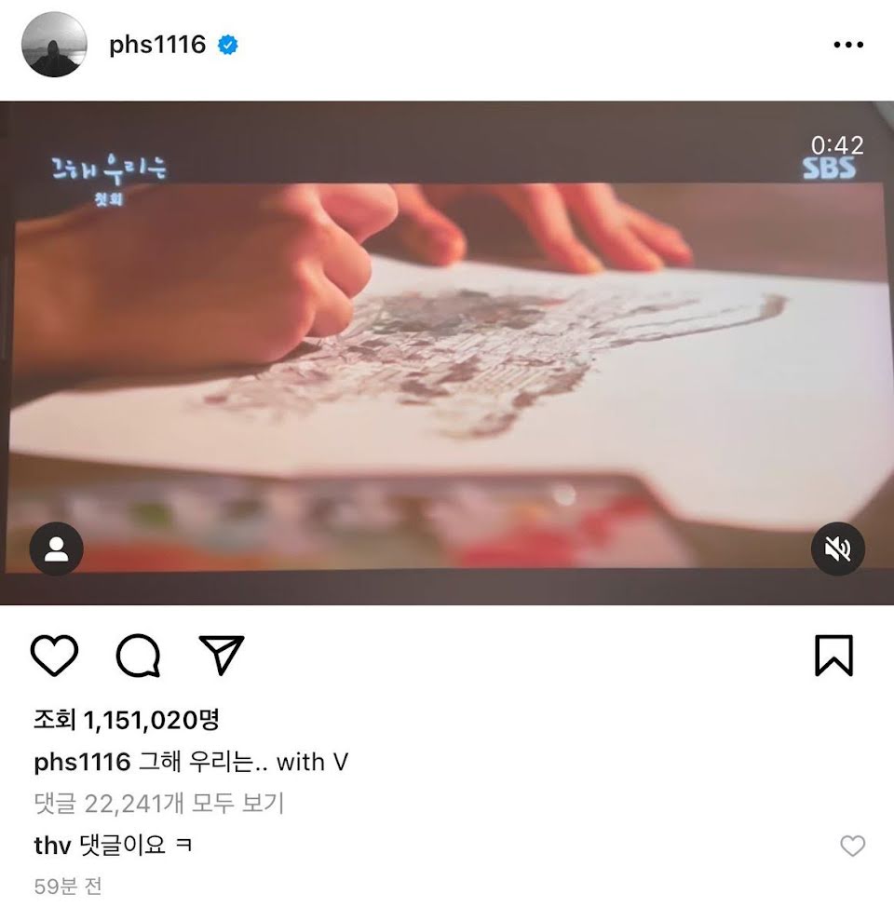View the 1,151,020 views count
This screenshot has width=894, height=921.
click(x=127, y=720)
